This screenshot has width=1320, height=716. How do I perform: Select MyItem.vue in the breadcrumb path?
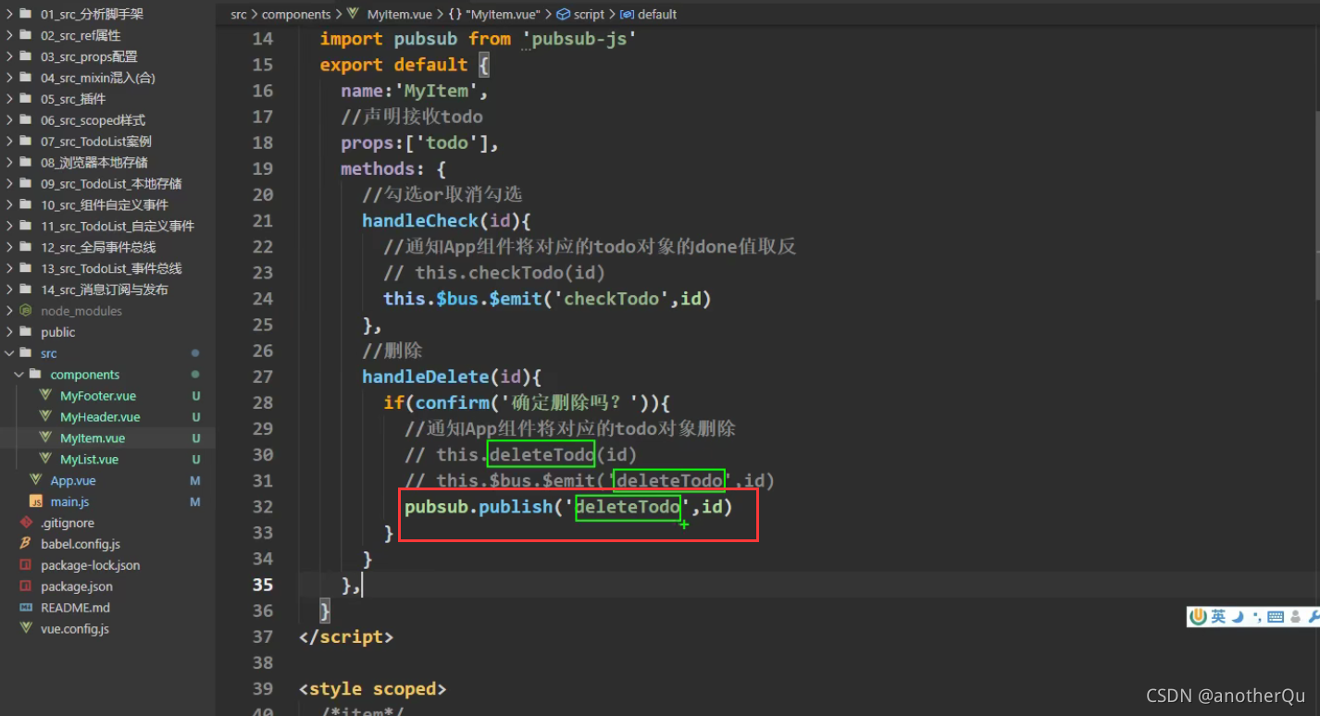[401, 14]
